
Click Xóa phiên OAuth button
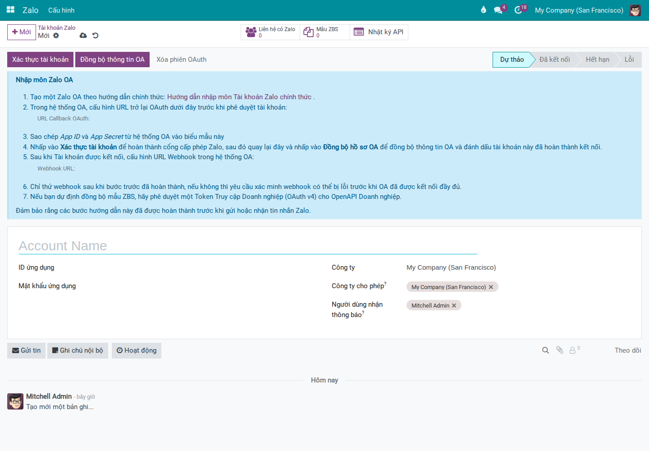point(181,60)
